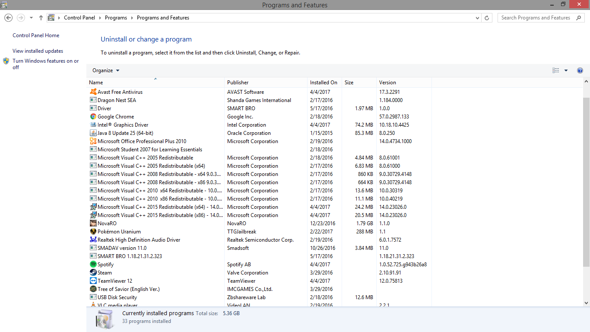Screen dimensions: 590x332
Task: Select the TeamViewer 12 icon
Action: 93,281
